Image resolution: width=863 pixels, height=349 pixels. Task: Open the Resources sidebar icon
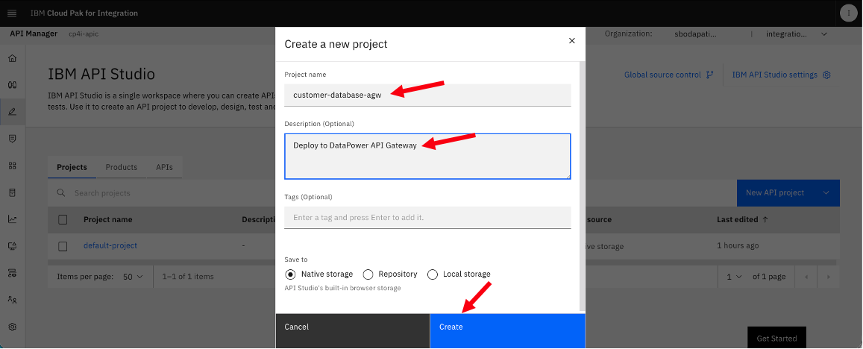point(12,192)
